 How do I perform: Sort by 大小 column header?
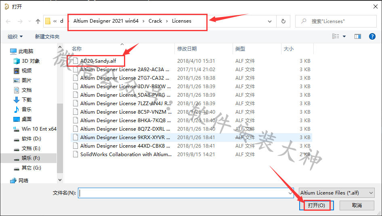point(289,49)
